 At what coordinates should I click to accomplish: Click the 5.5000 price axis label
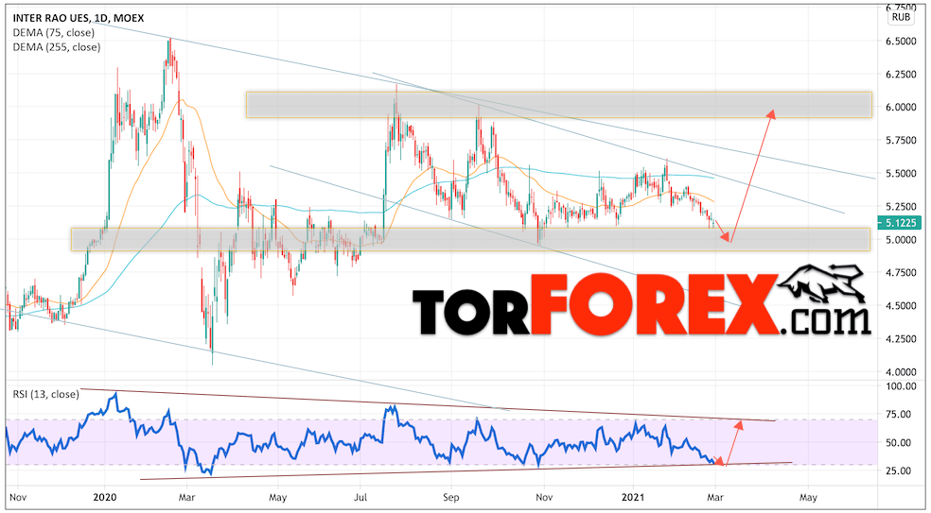click(x=900, y=174)
